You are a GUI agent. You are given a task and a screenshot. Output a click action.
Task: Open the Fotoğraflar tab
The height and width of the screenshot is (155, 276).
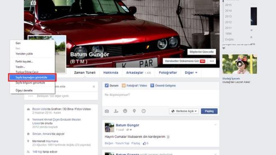click(168, 73)
